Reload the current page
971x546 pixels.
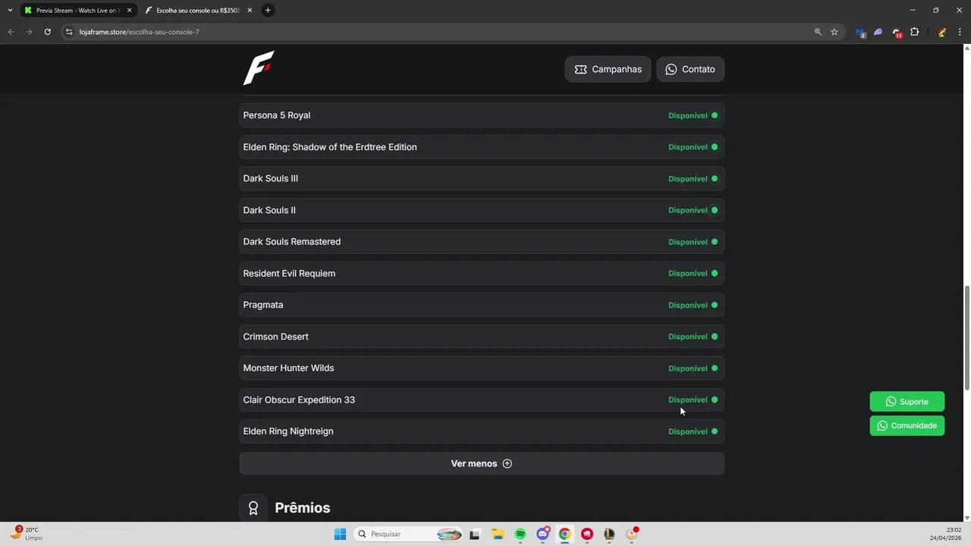click(x=47, y=32)
